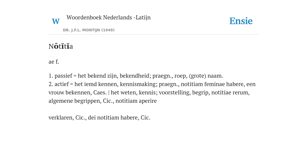This screenshot has width=307, height=153.
Task: Click the phrase 'notitiam aperire'
Action: (136, 101)
